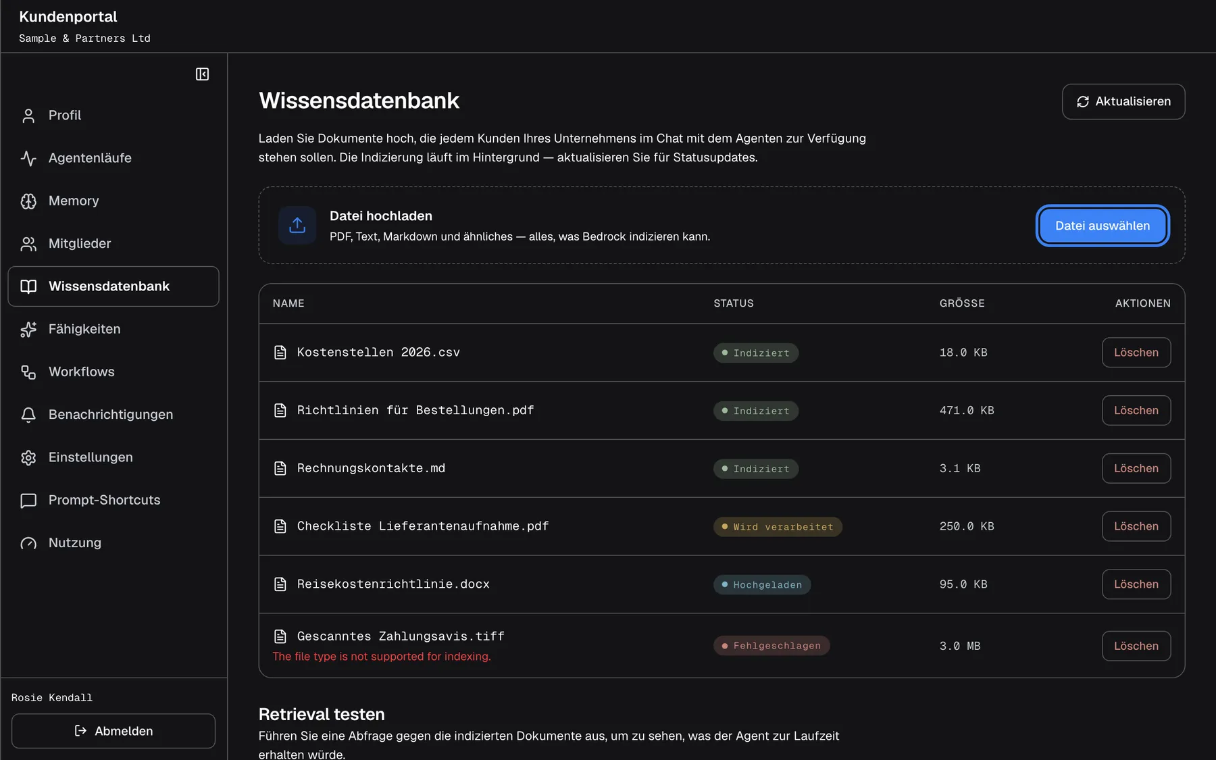Click the Benachrichtigungen bell icon

(28, 415)
